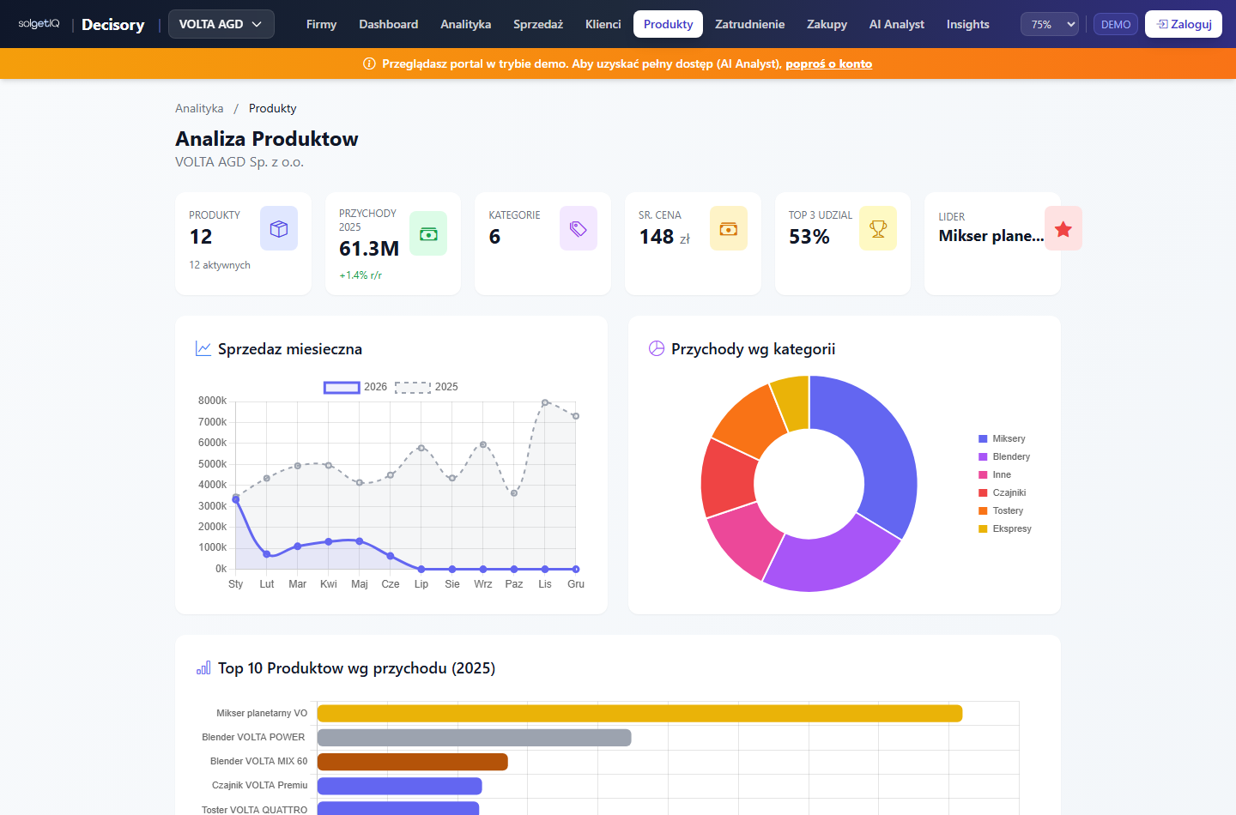This screenshot has width=1236, height=815.
Task: Navigate to Klienci in the top navigation
Action: coord(603,24)
